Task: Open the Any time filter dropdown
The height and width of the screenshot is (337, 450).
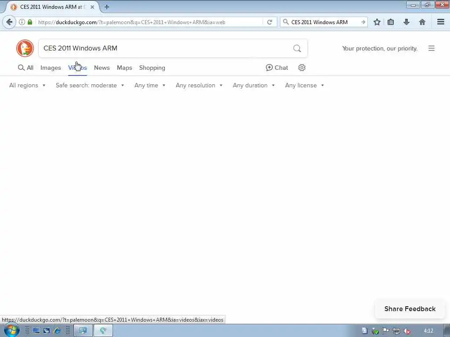Action: coord(150,86)
